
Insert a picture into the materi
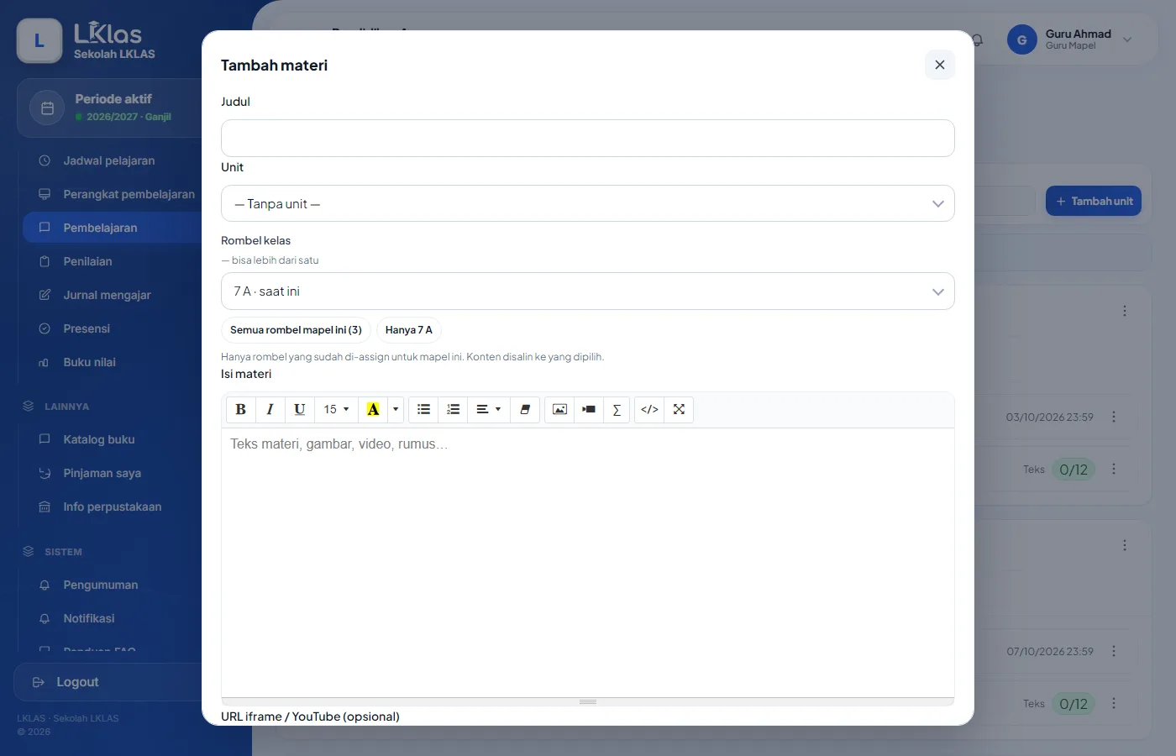pos(559,410)
